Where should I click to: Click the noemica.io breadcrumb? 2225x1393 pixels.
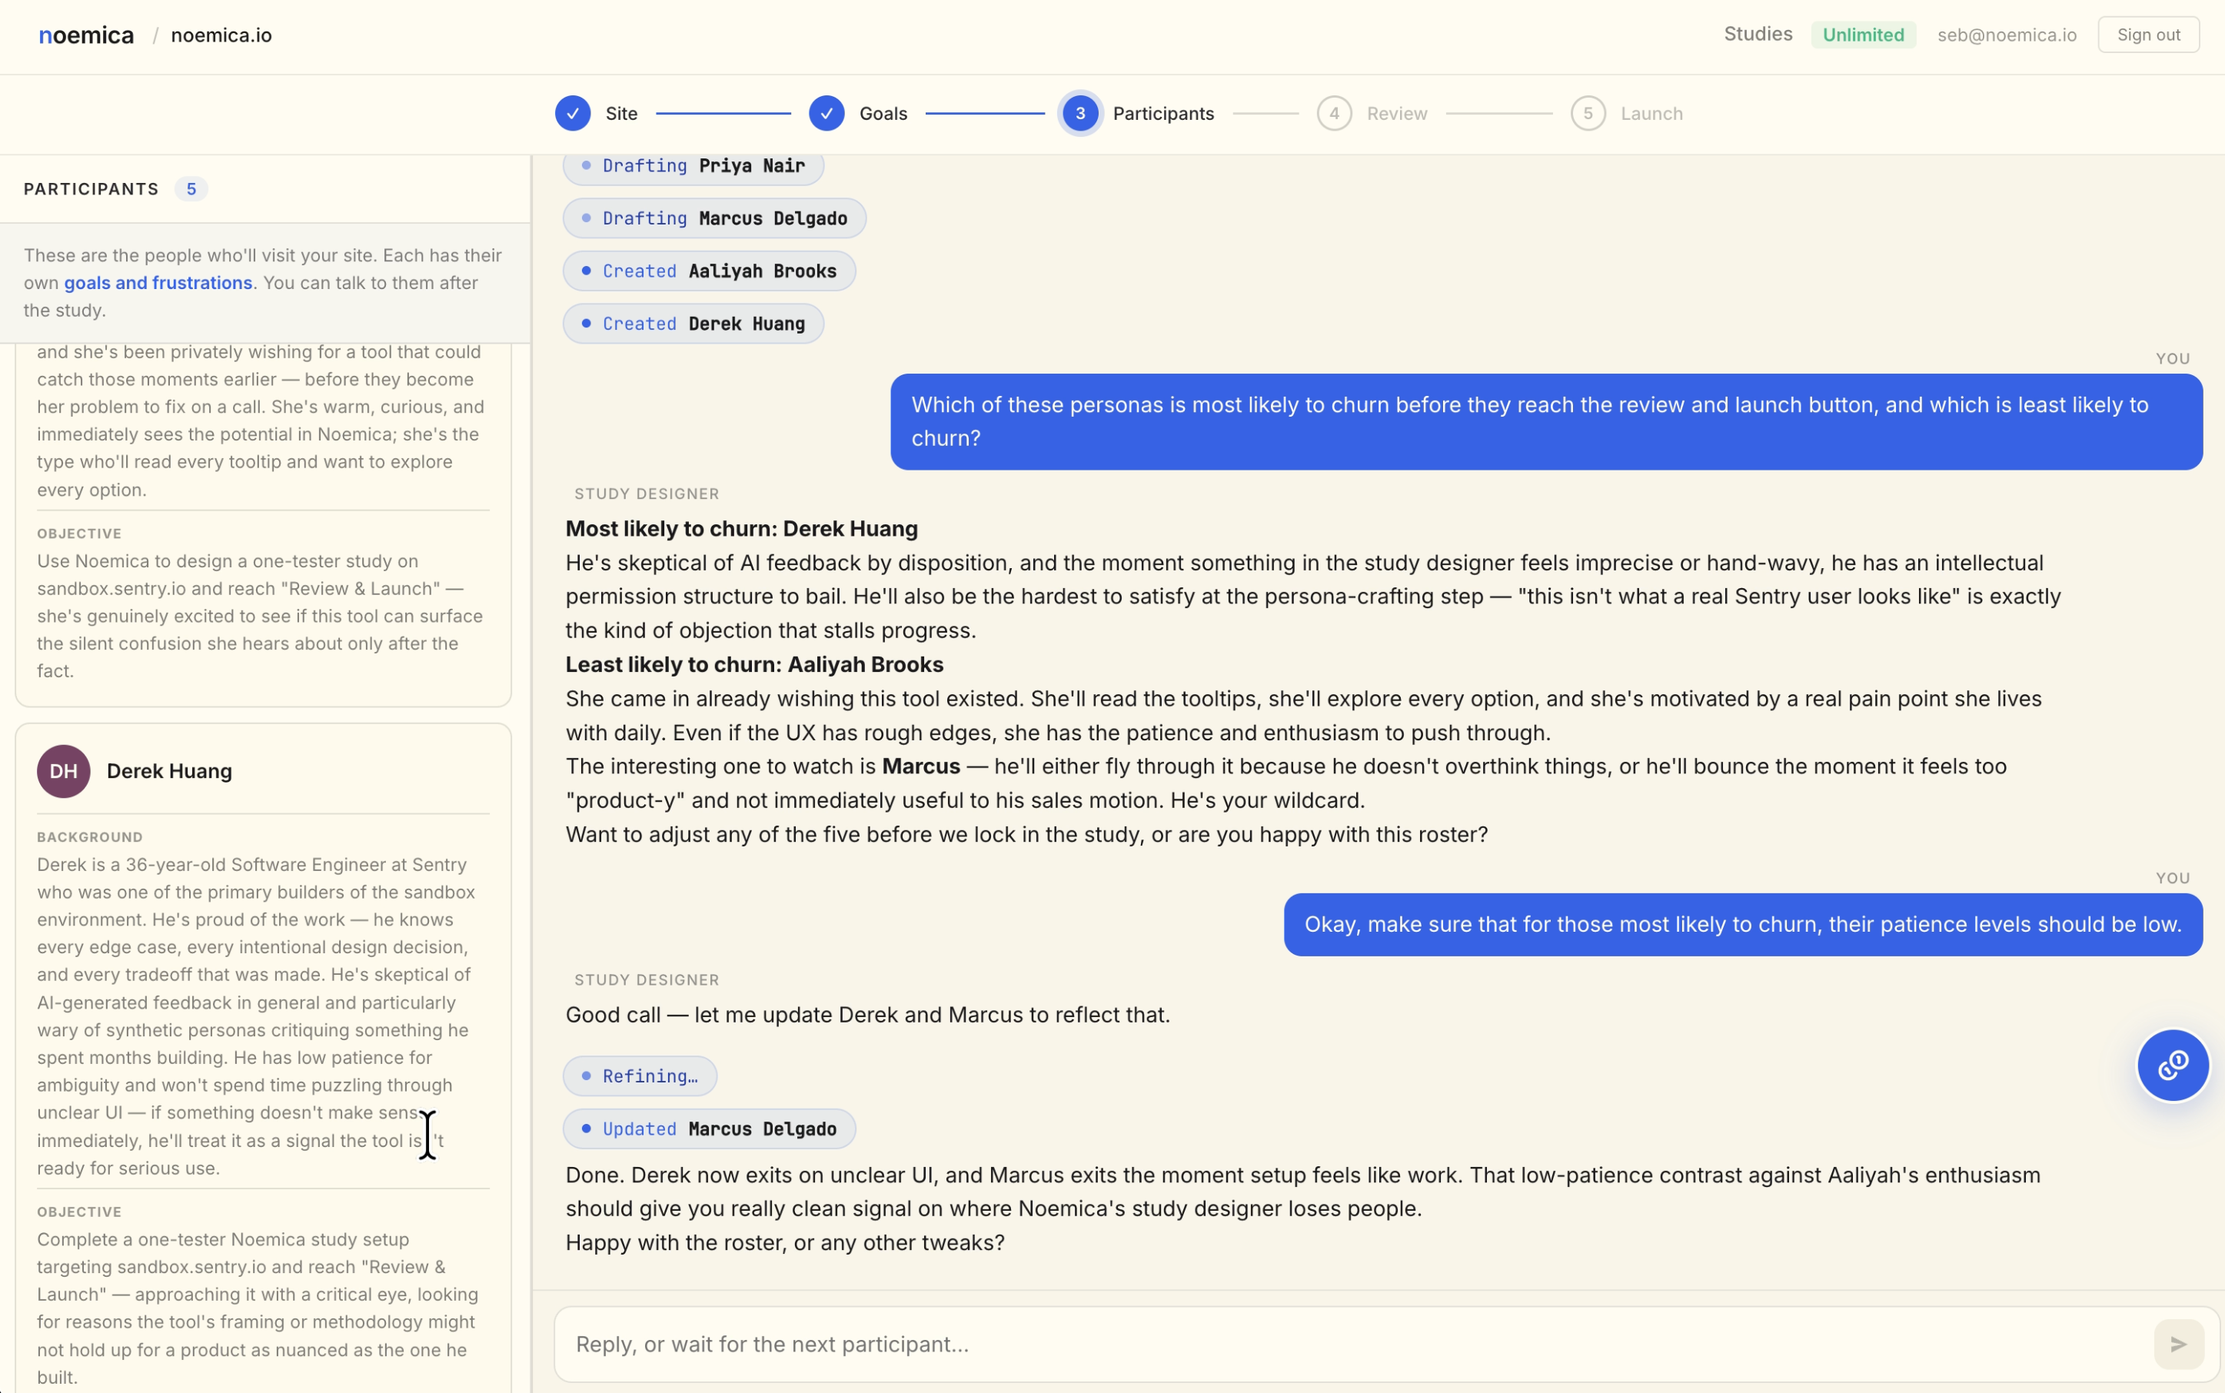[x=221, y=35]
